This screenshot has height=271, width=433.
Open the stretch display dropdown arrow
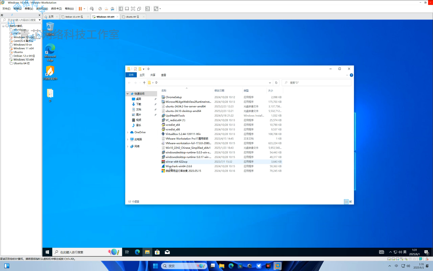point(160,9)
